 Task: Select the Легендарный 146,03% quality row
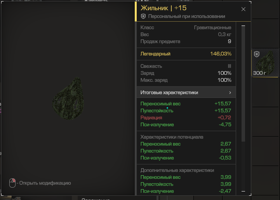186,54
